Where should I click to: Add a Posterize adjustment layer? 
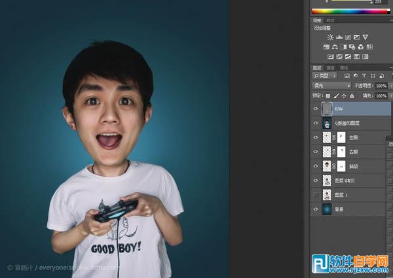[x=339, y=56]
